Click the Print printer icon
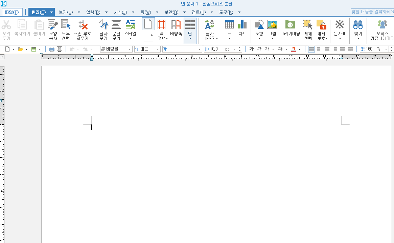Image resolution: width=394 pixels, height=243 pixels. tap(52, 49)
